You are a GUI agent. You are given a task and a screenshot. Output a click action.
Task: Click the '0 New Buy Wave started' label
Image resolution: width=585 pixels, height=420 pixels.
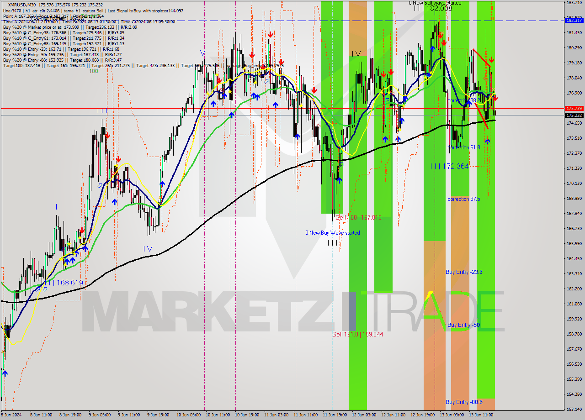[332, 233]
